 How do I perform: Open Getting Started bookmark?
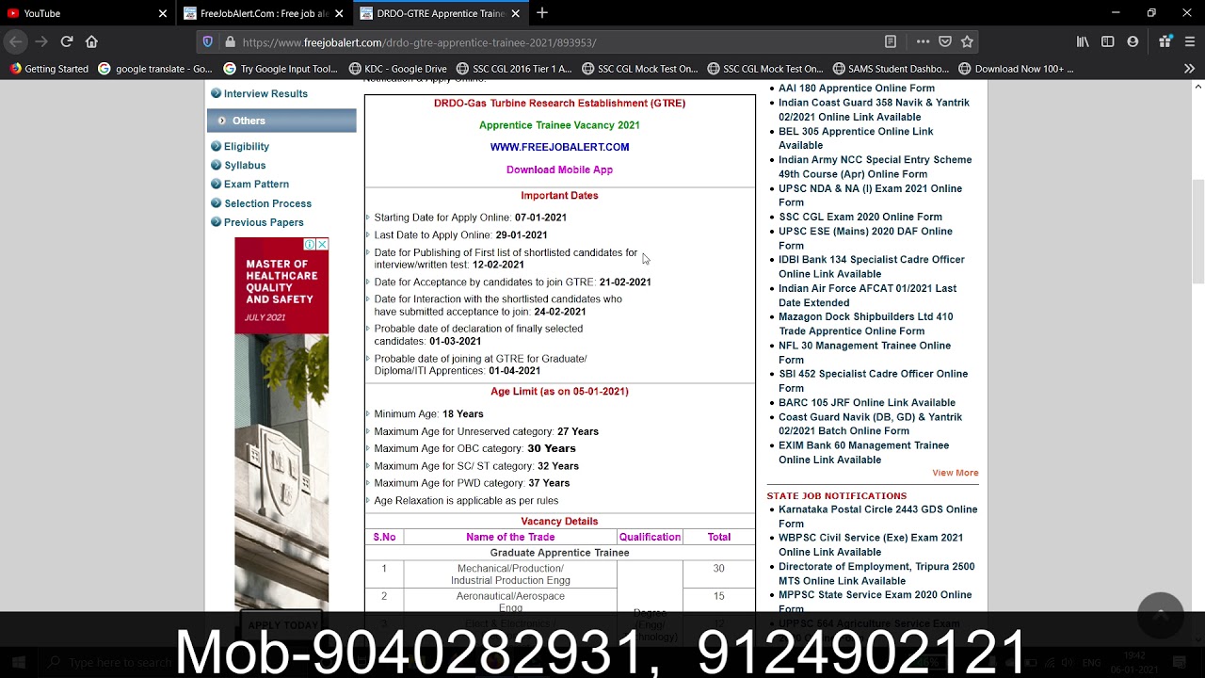49,69
